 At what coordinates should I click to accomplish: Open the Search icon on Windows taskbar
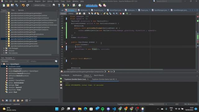click(x=62, y=109)
